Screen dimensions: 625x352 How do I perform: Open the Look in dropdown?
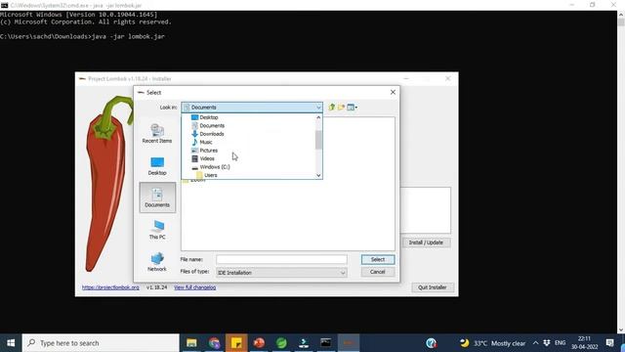click(252, 107)
